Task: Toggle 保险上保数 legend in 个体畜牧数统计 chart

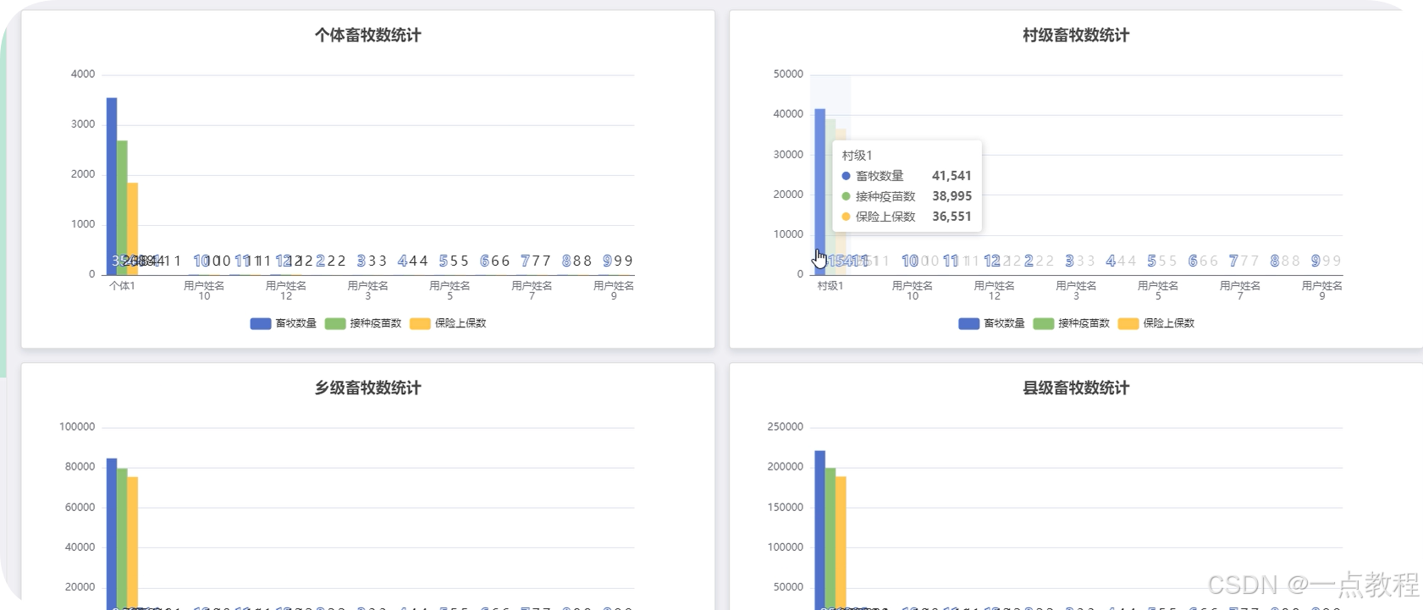Action: (x=448, y=323)
